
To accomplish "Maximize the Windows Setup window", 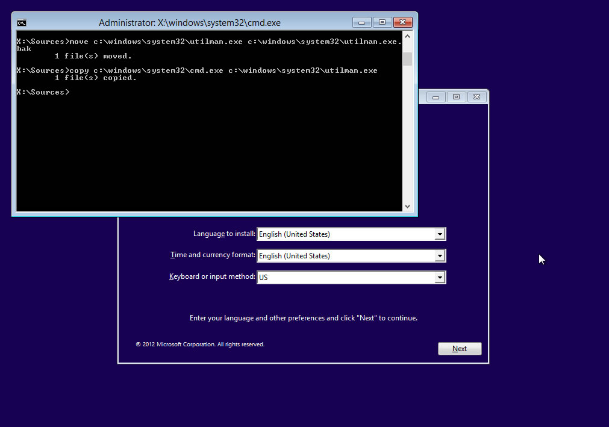I will pos(455,96).
